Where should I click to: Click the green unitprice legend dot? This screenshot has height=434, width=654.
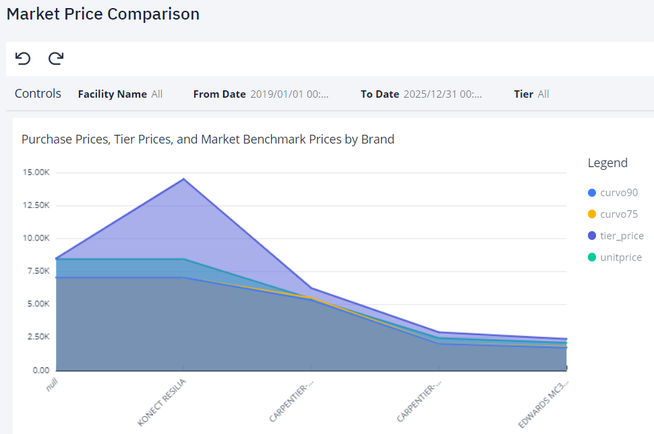click(x=593, y=257)
